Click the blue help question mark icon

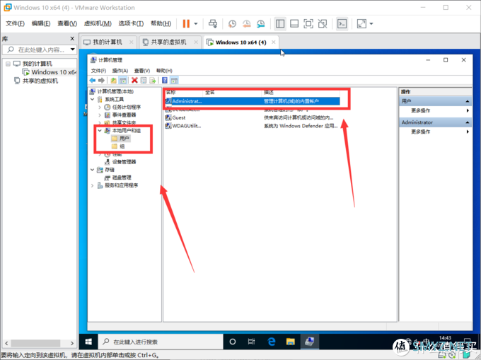pos(165,81)
